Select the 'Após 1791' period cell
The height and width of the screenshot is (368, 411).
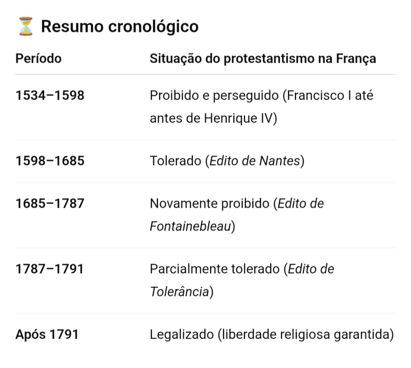point(47,334)
